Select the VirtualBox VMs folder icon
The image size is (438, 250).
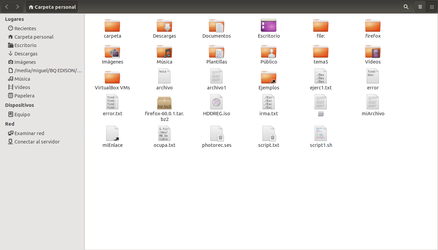click(112, 77)
